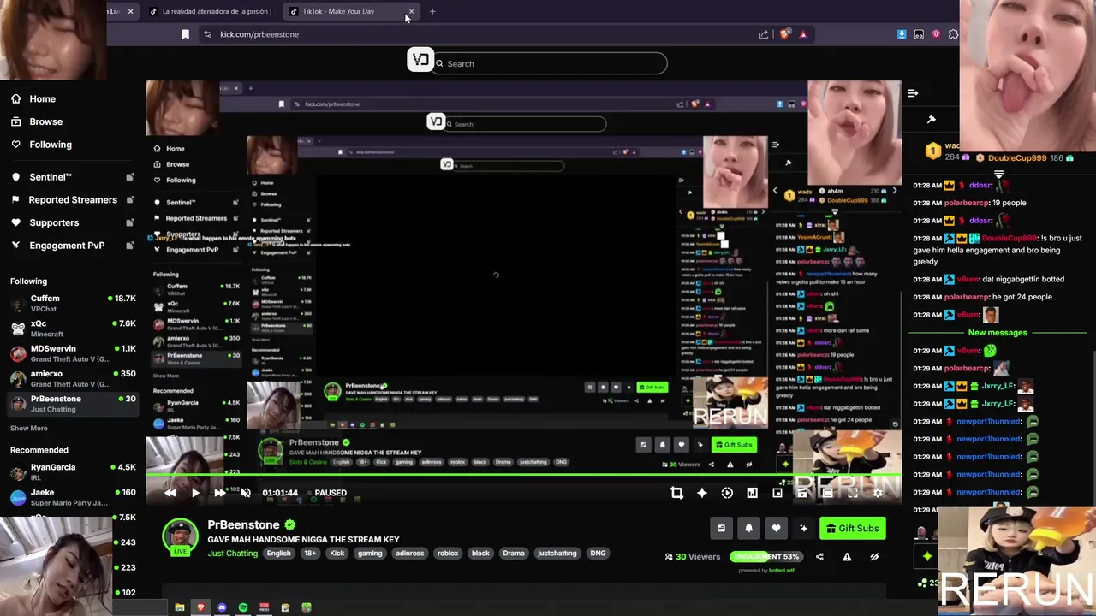The height and width of the screenshot is (616, 1096).
Task: Click the clip/notes button beside bell
Action: point(721,529)
